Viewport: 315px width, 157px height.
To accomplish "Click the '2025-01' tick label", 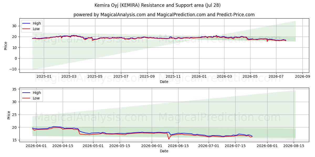I will pos(44,77).
